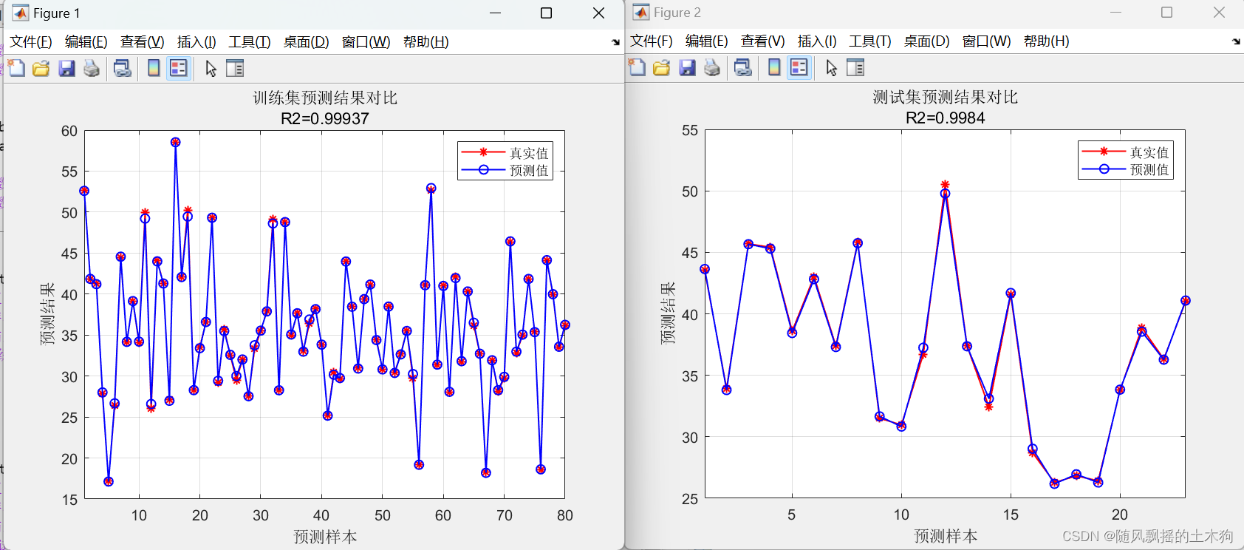Maximize the Figure 2 window
This screenshot has height=550, width=1244.
click(1167, 13)
